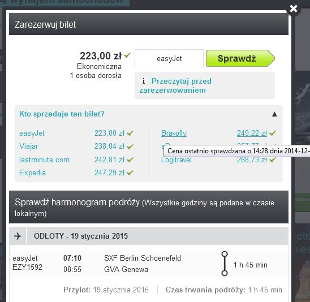Click the airplane icon beside ODLOTY
The height and width of the screenshot is (302, 310).
18,236
